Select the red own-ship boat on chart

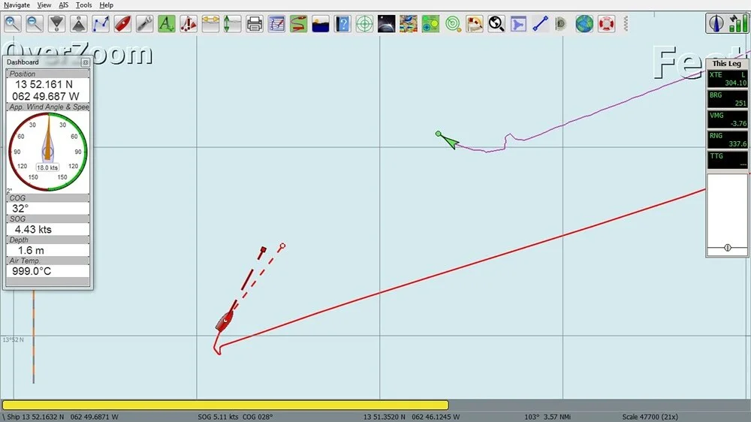225,321
